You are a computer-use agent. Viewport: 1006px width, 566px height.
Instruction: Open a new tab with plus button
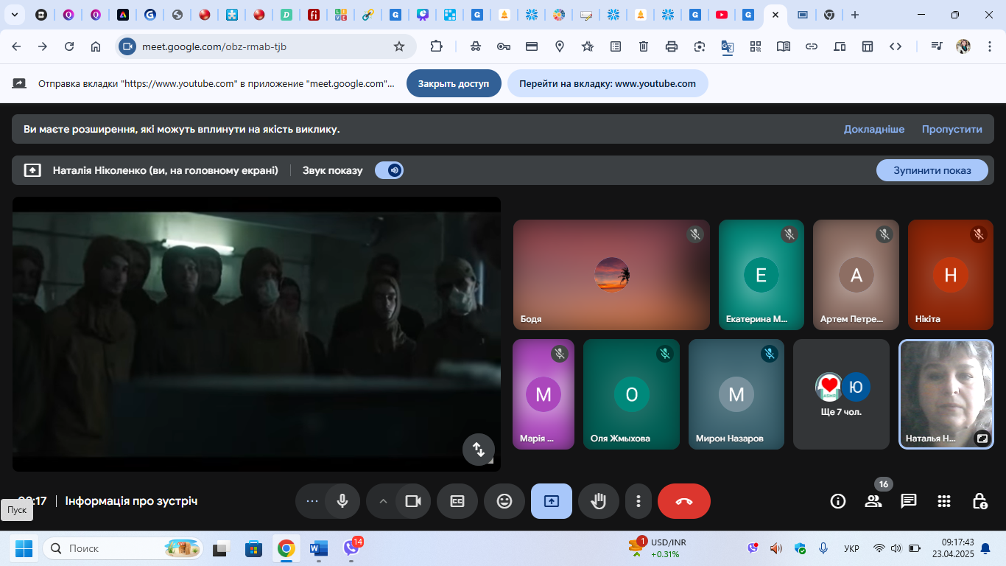pyautogui.click(x=854, y=15)
